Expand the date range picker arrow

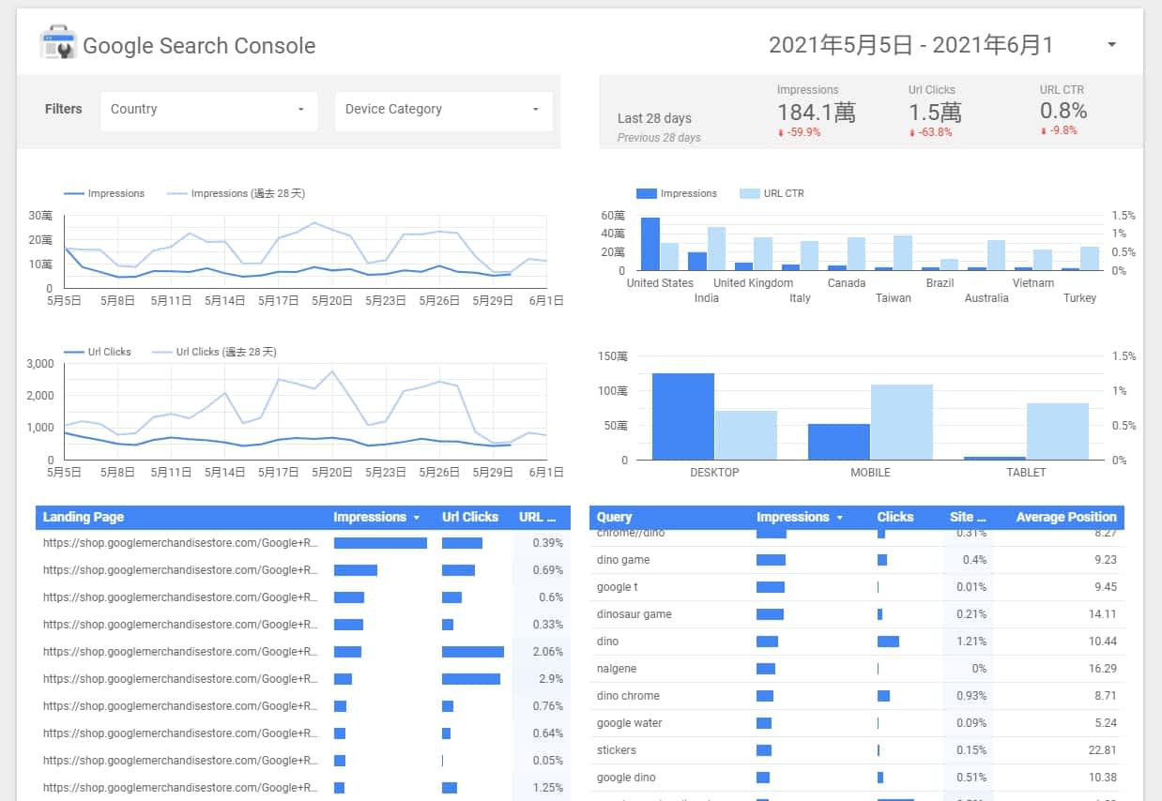click(x=1111, y=44)
